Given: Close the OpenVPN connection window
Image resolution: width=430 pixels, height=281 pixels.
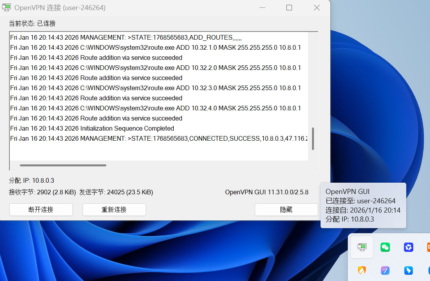Looking at the screenshot, I should (x=317, y=8).
